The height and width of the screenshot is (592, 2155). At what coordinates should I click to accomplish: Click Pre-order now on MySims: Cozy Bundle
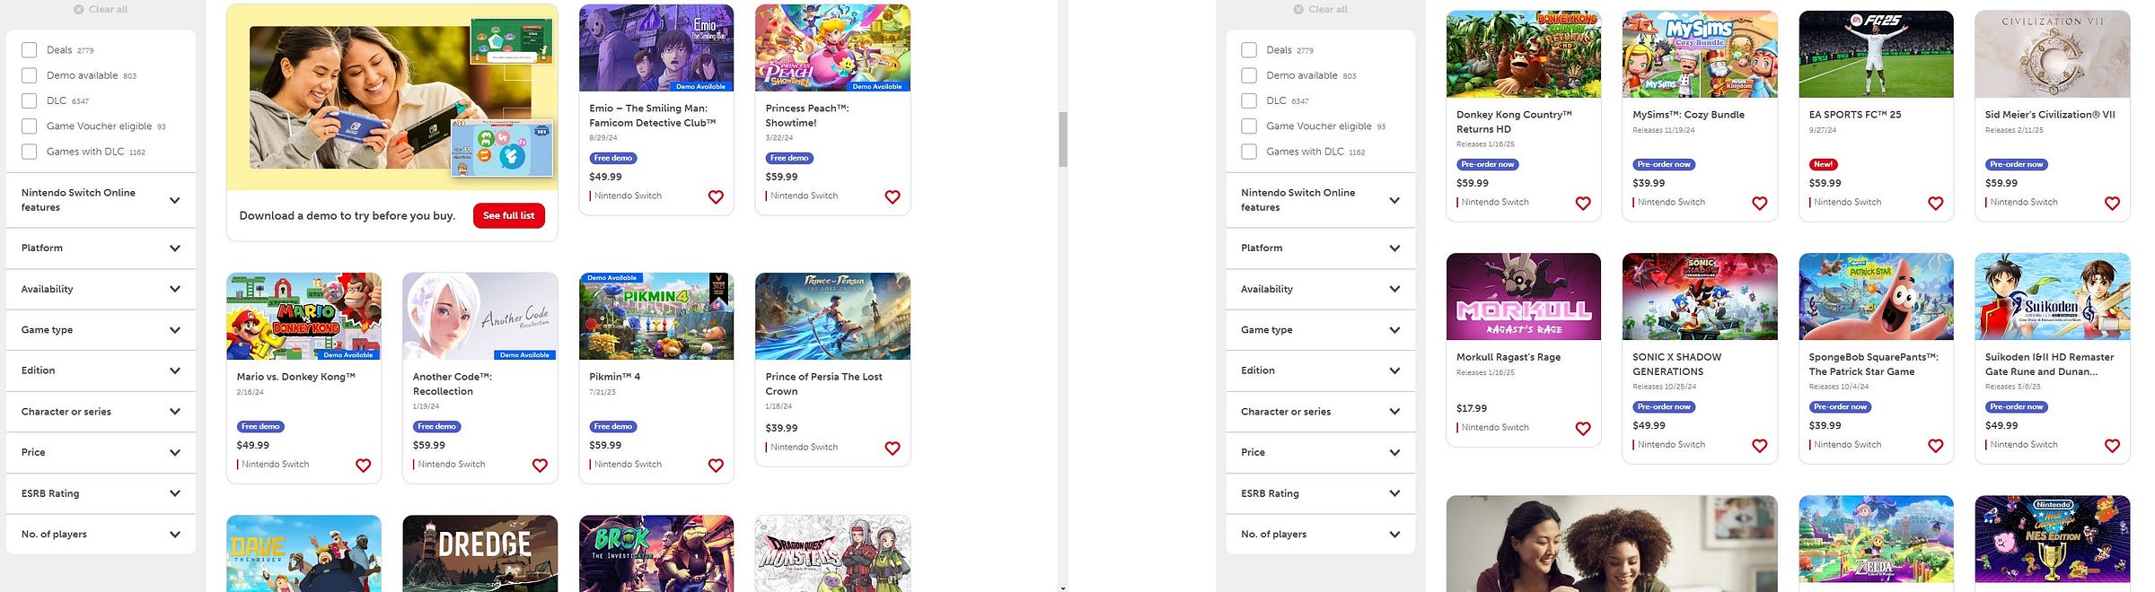tap(1664, 164)
